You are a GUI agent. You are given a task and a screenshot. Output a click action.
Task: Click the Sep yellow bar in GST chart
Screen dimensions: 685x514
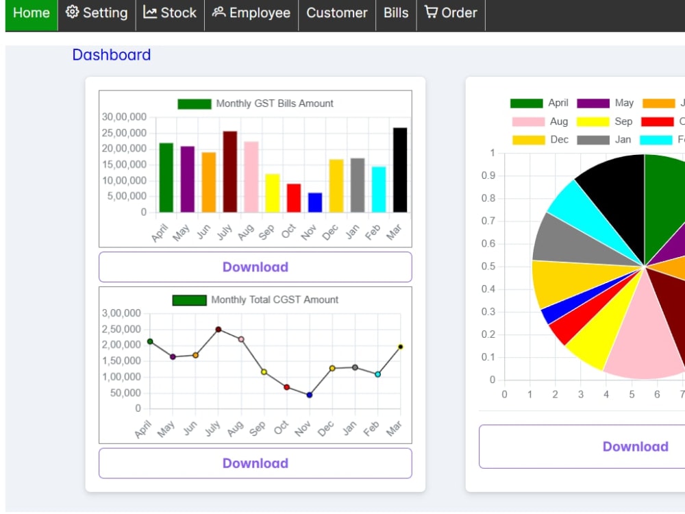[273, 193]
